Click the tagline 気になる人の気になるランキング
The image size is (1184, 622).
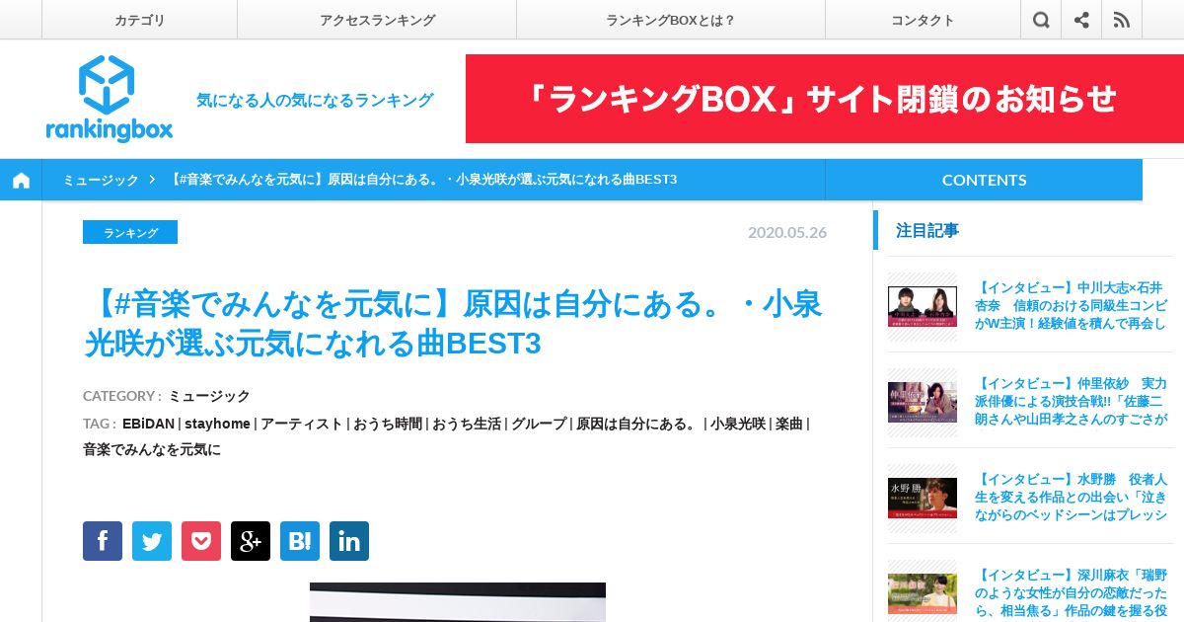click(x=315, y=100)
